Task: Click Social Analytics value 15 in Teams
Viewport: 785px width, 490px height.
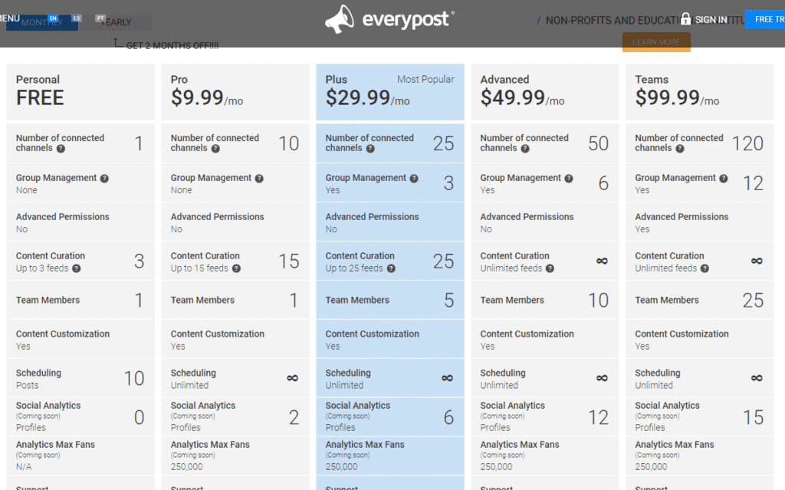Action: (x=753, y=417)
